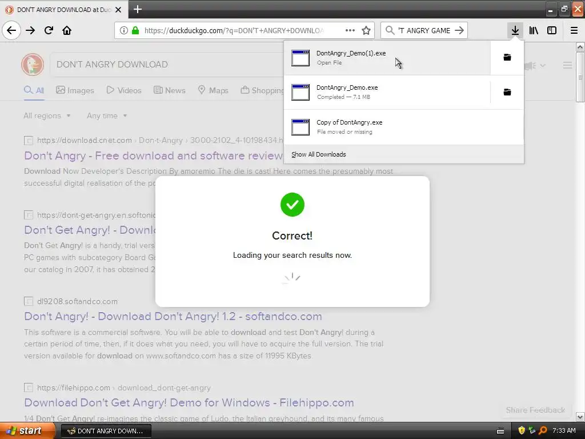Click the keyboard icon in the taskbar

[500, 431]
